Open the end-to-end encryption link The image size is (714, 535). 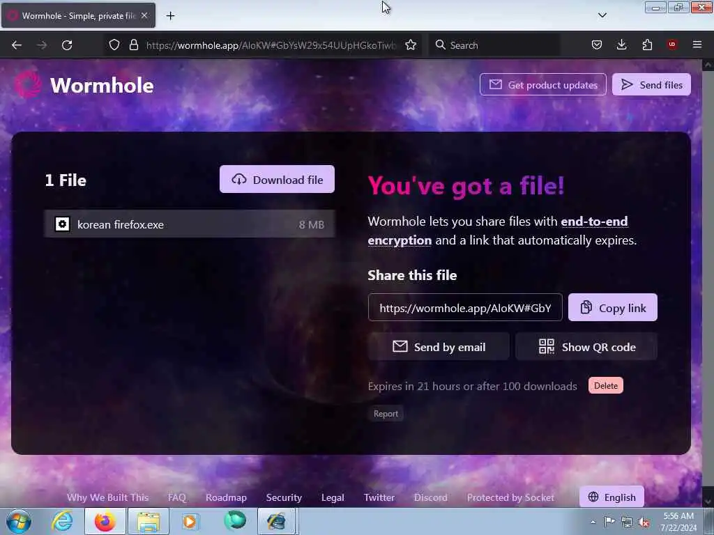click(594, 222)
